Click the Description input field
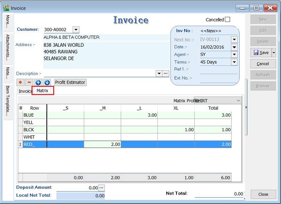 100,73
